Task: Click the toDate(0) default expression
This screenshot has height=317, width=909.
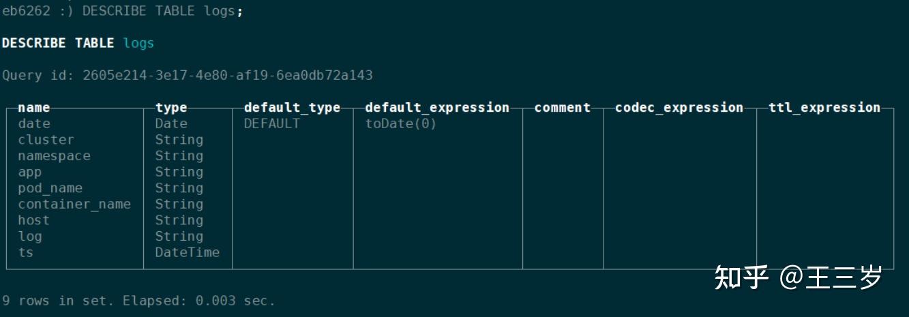Action: tap(400, 124)
